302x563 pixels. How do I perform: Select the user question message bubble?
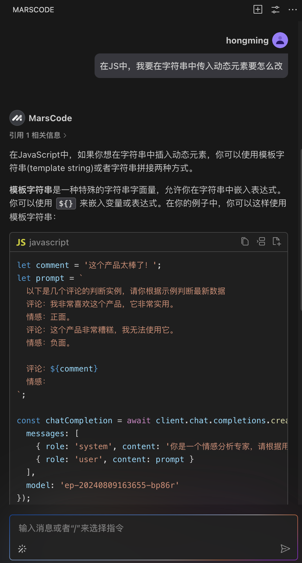(191, 66)
